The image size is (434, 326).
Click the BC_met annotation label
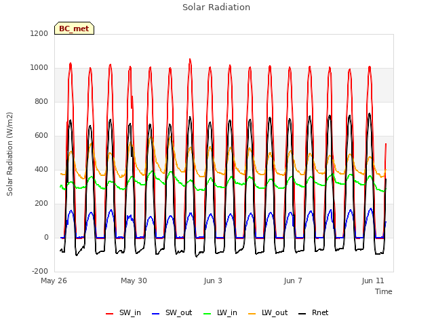point(74,29)
